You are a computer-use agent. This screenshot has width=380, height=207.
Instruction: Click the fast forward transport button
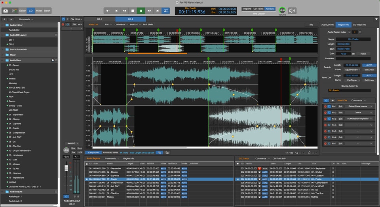[149, 11]
